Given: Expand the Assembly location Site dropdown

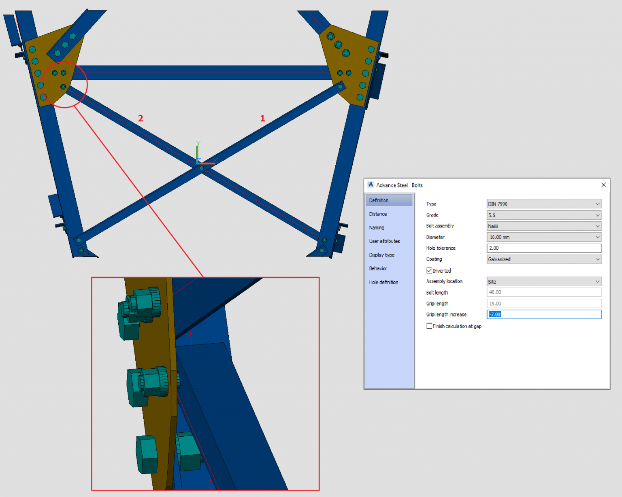Looking at the screenshot, I should pos(598,281).
